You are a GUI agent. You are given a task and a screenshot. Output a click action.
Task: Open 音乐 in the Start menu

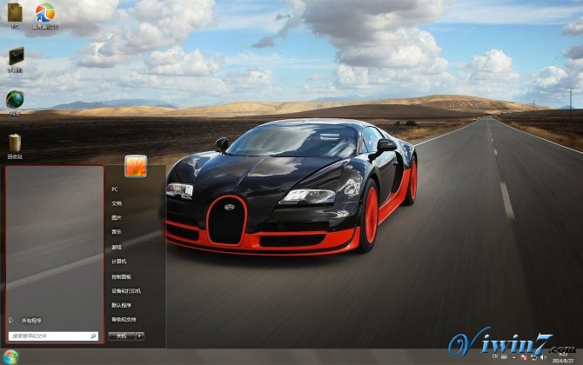[117, 232]
